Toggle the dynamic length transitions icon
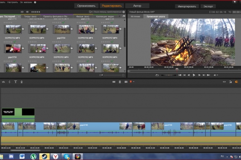The image size is (241, 160). (230, 82)
